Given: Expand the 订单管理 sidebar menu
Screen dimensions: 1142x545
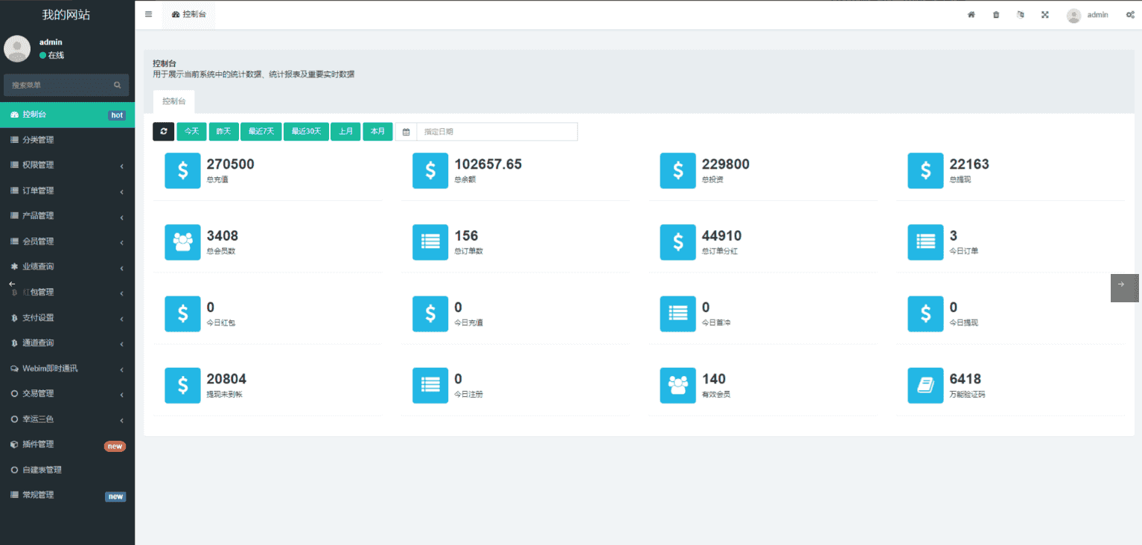Looking at the screenshot, I should click(x=67, y=191).
